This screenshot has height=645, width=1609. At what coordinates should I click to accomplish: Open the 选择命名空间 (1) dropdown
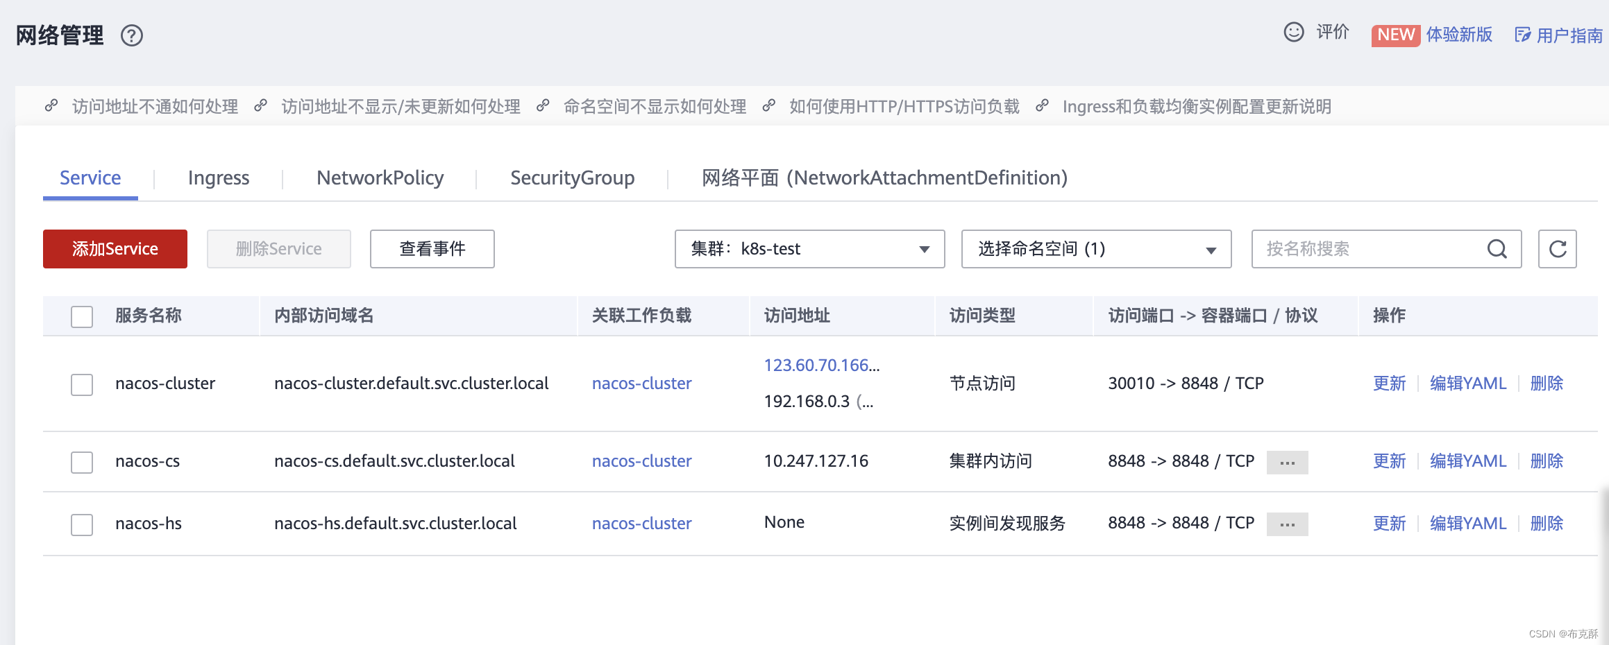1096,249
